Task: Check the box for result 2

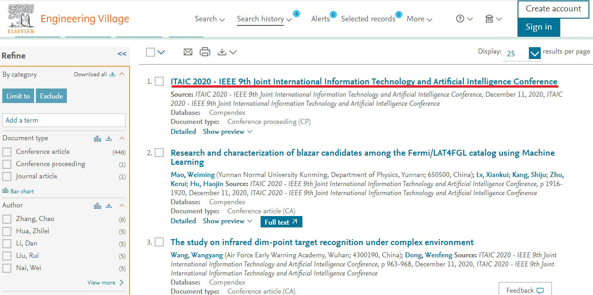Action: 159,152
